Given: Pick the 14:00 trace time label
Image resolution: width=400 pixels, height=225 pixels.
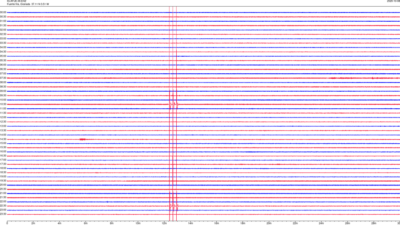Looking at the screenshot, I should coord(3,135).
